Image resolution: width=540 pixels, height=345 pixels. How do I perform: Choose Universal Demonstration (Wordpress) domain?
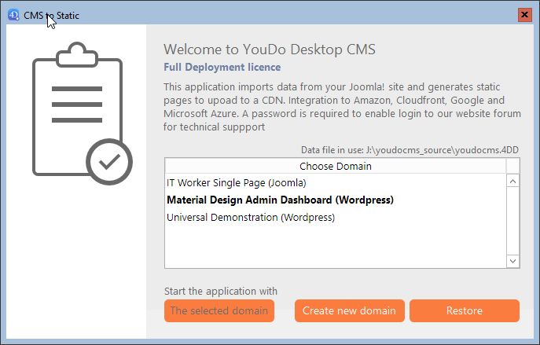251,217
